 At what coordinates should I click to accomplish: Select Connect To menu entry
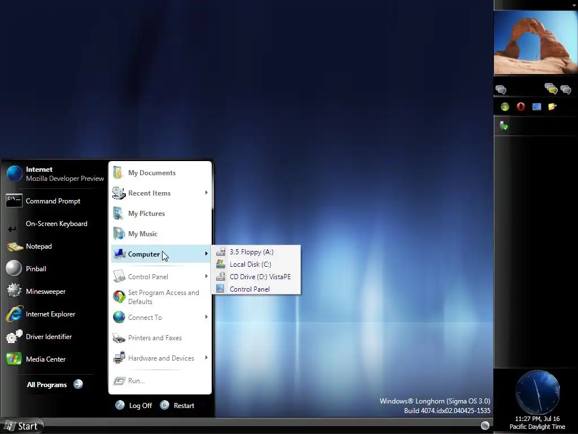point(161,318)
